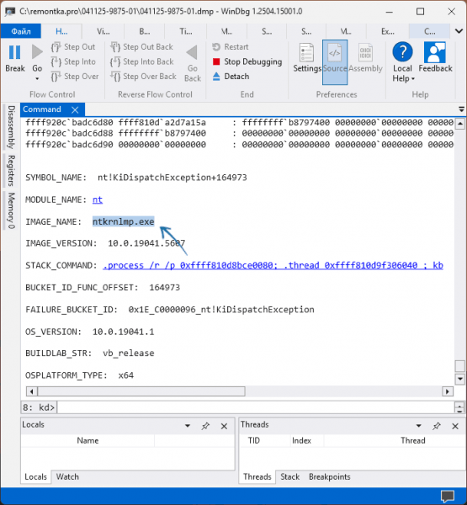The width and height of the screenshot is (467, 505).
Task: Pin the Threads panel
Action: [x=437, y=426]
